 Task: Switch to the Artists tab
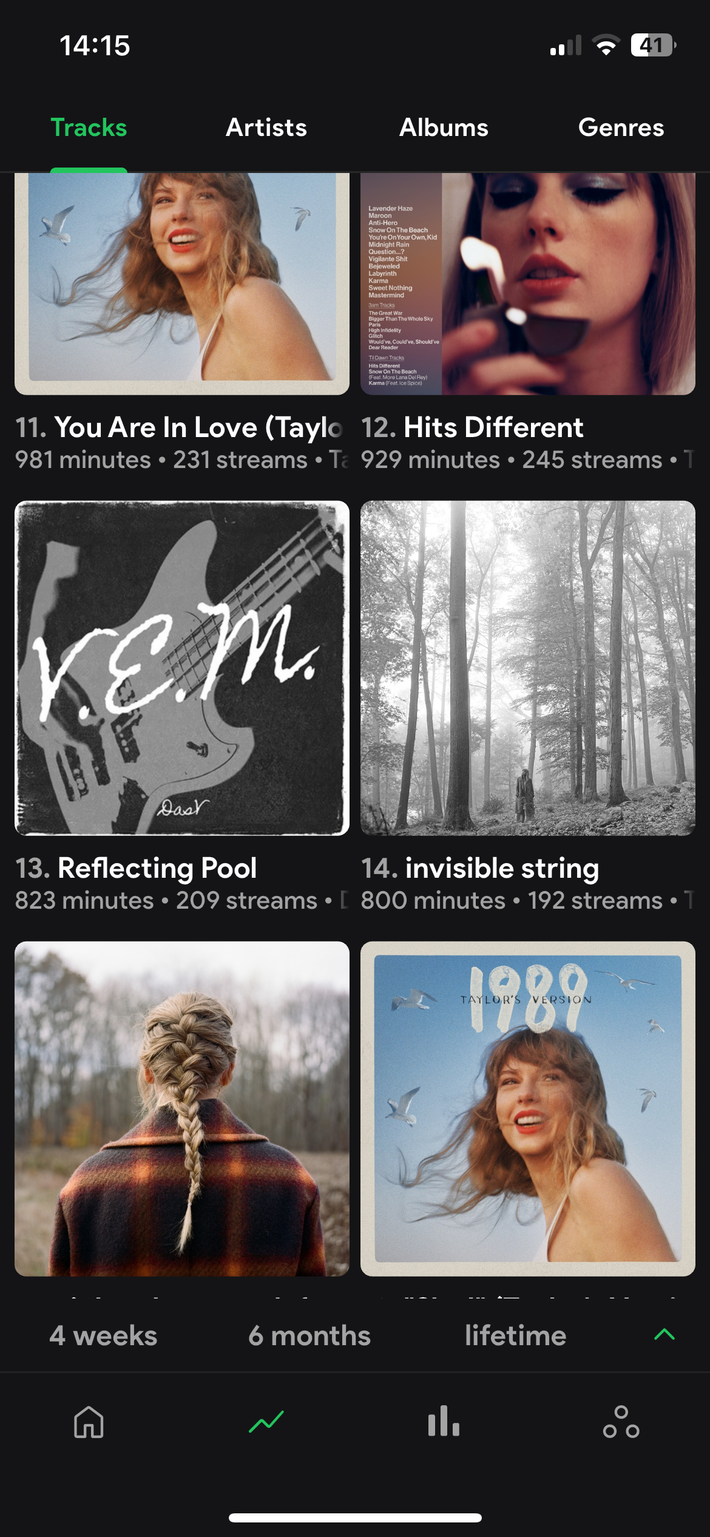point(266,128)
